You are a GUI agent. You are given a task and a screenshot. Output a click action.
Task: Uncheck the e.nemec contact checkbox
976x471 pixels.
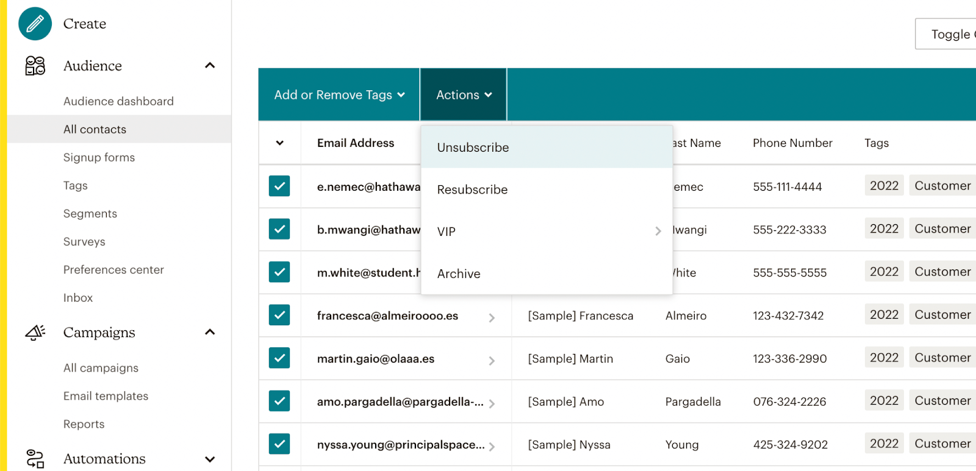pos(279,186)
